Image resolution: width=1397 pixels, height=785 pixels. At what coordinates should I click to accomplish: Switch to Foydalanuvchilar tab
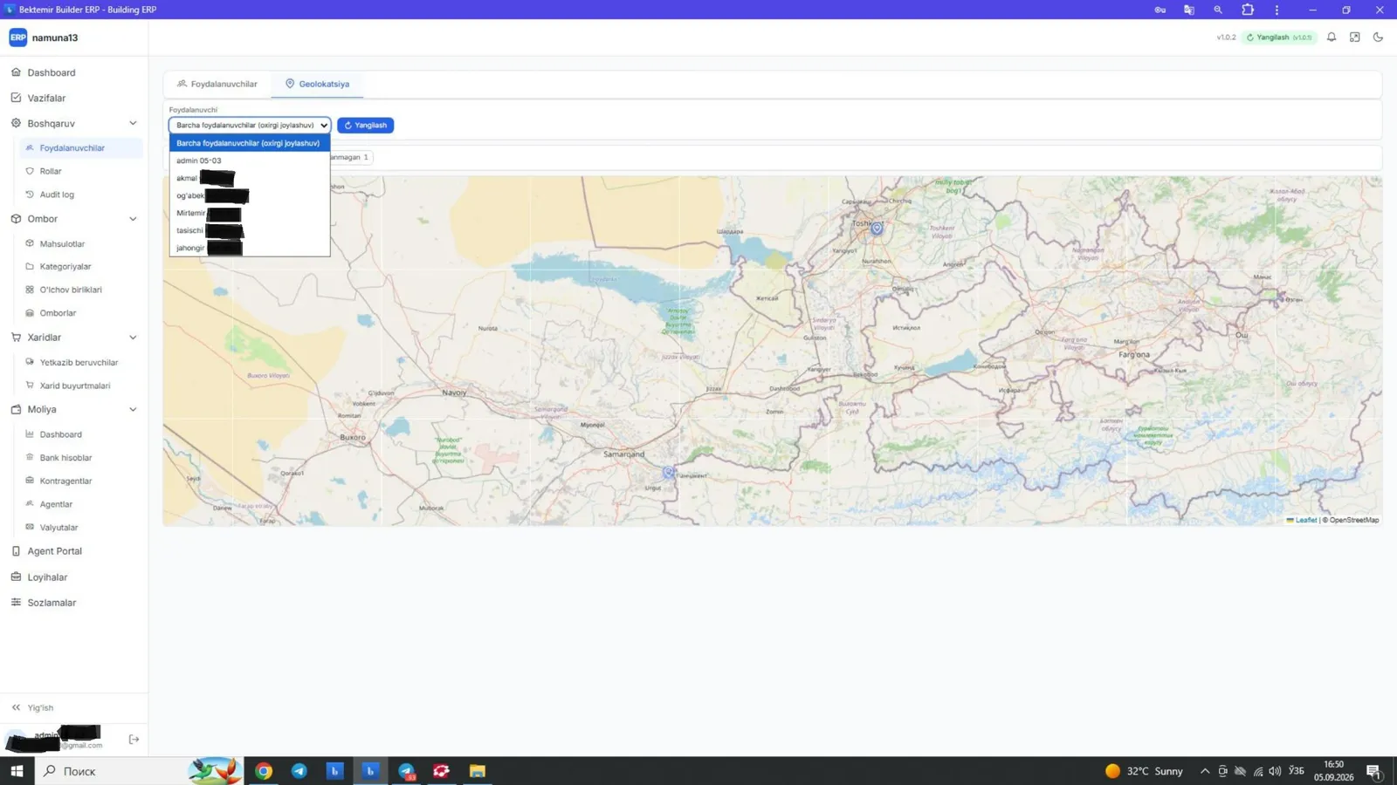point(217,84)
